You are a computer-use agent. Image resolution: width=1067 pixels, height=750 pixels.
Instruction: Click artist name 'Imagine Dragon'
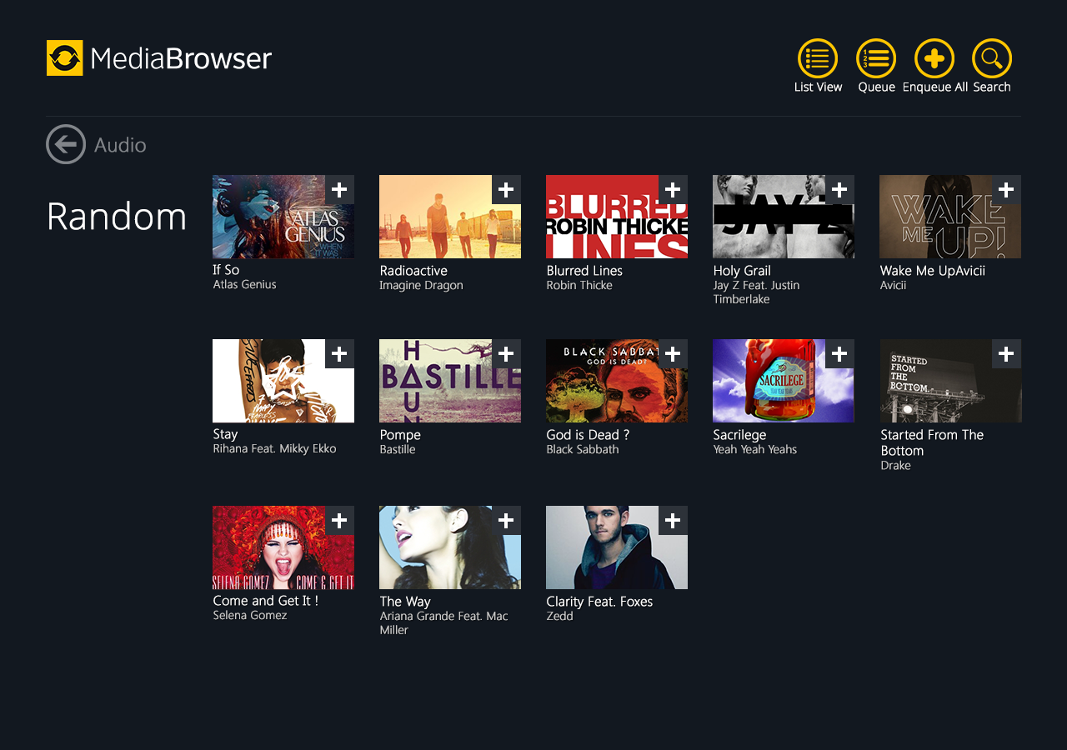coord(421,285)
